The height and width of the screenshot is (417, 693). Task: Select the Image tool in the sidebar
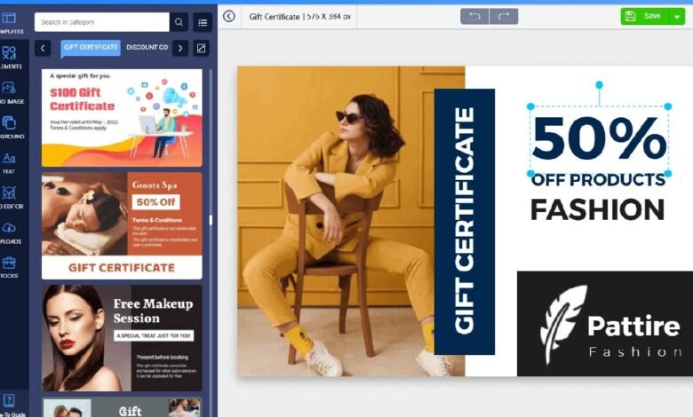pos(10,91)
